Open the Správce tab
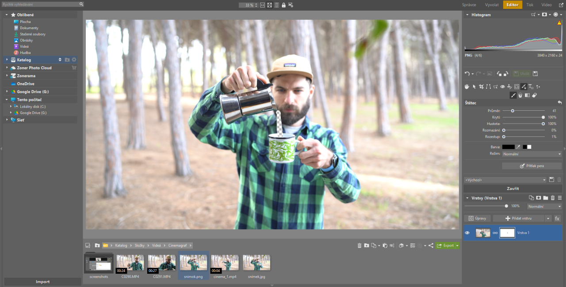Image resolution: width=566 pixels, height=287 pixels. click(469, 5)
